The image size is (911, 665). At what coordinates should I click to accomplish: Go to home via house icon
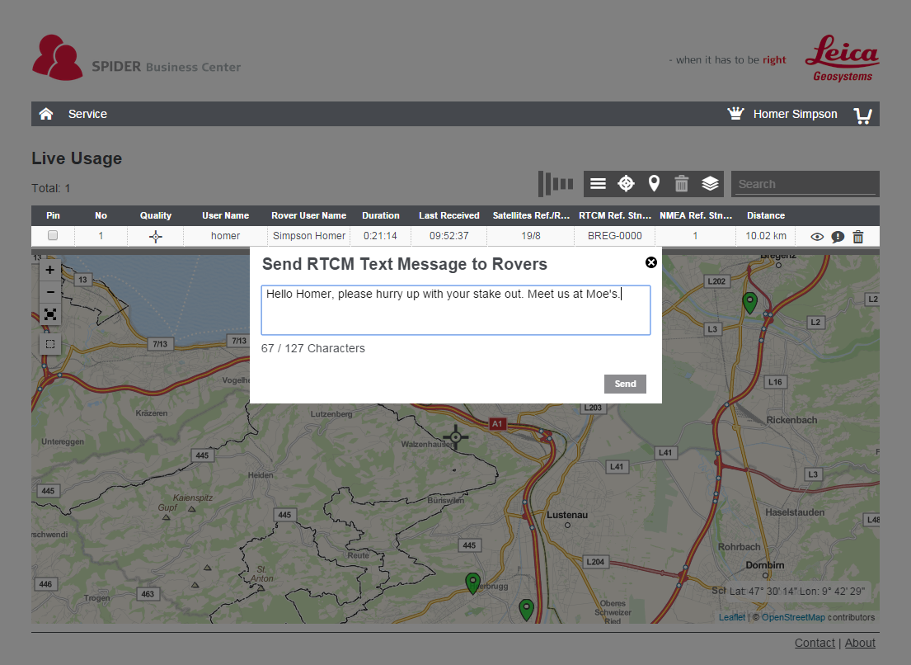click(x=46, y=114)
